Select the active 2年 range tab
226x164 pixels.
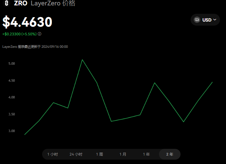tap(170, 154)
